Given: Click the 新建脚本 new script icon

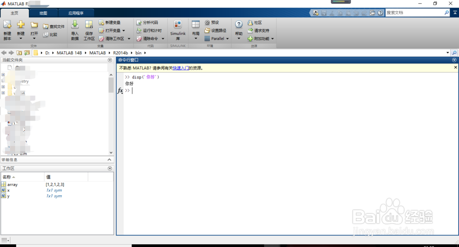Looking at the screenshot, I should 7,25.
